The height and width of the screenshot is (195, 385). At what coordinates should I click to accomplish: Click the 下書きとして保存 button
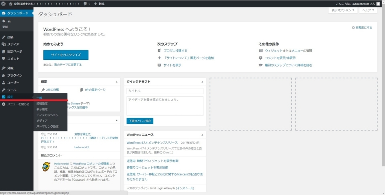(140, 121)
